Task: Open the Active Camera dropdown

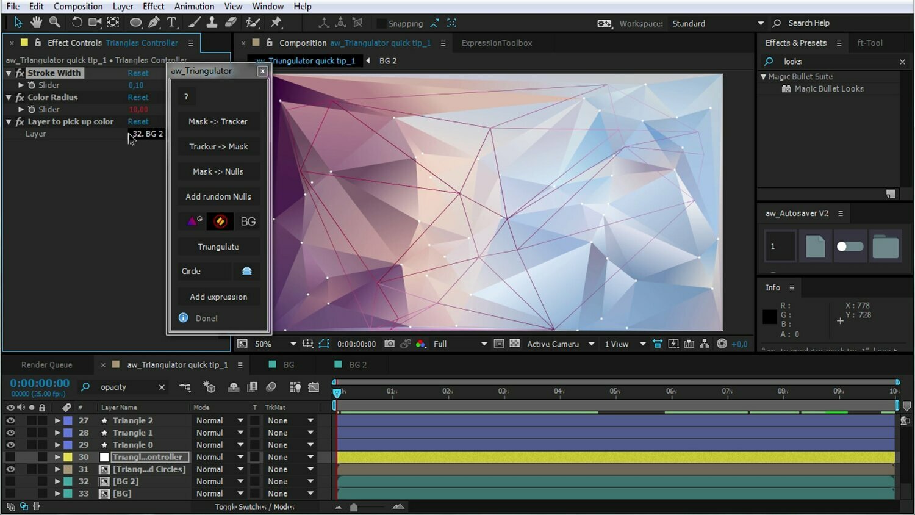Action: pos(560,344)
